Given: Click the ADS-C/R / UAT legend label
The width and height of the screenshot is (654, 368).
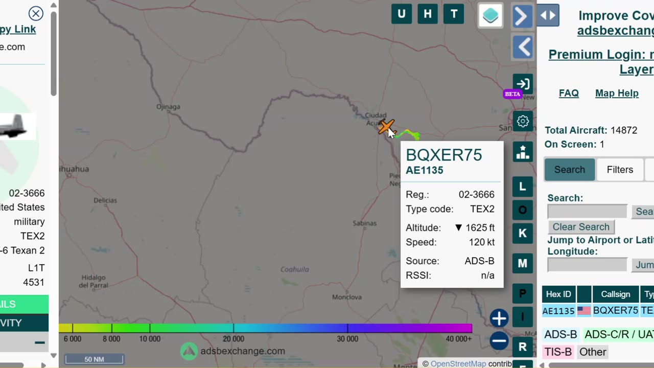Looking at the screenshot, I should click(619, 334).
